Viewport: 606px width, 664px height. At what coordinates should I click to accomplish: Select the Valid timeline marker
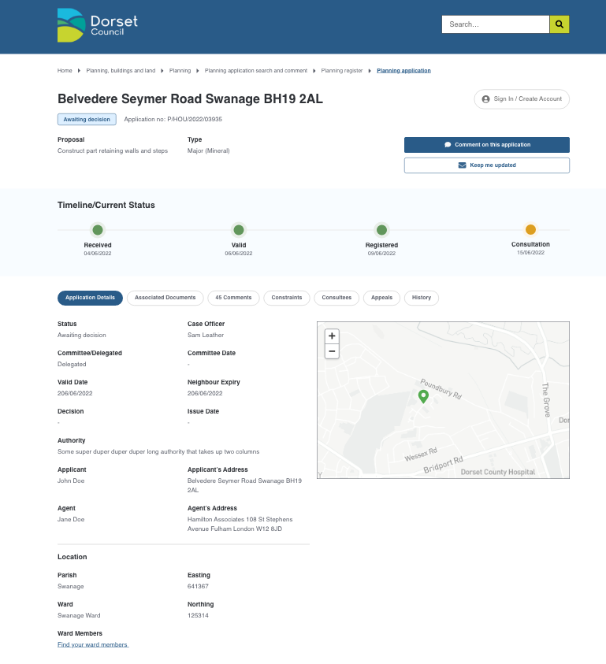tap(239, 230)
